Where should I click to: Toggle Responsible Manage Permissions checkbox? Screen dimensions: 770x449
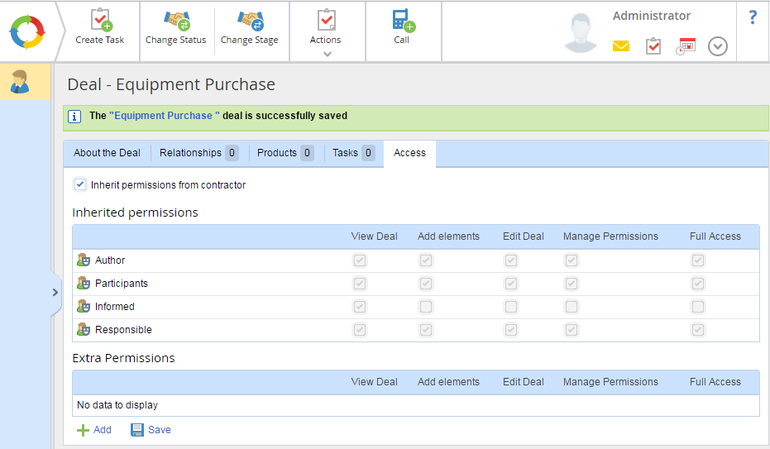[572, 330]
